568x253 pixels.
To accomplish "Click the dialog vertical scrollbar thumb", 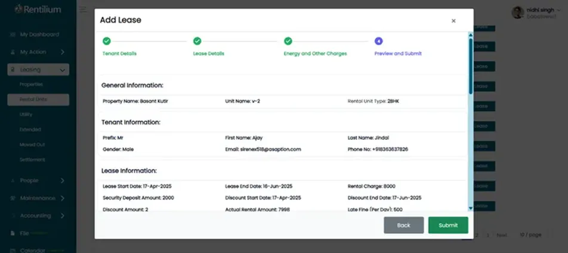I will 471,65.
